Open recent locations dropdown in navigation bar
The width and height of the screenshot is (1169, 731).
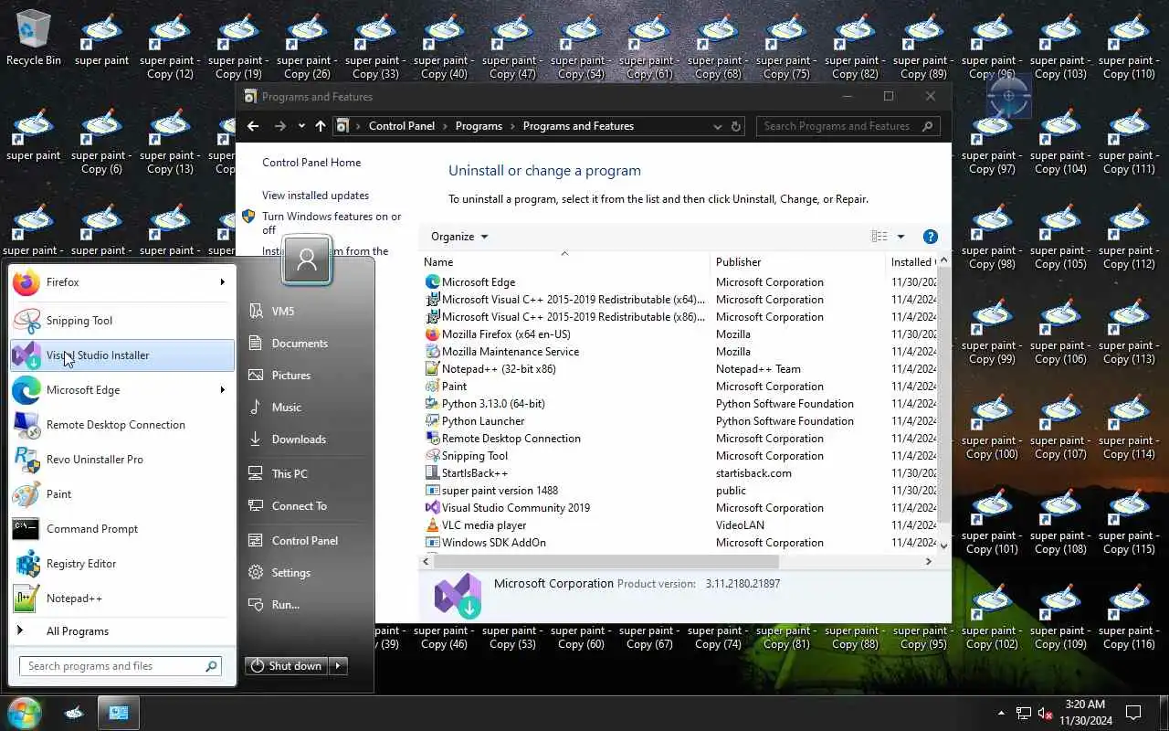click(301, 126)
